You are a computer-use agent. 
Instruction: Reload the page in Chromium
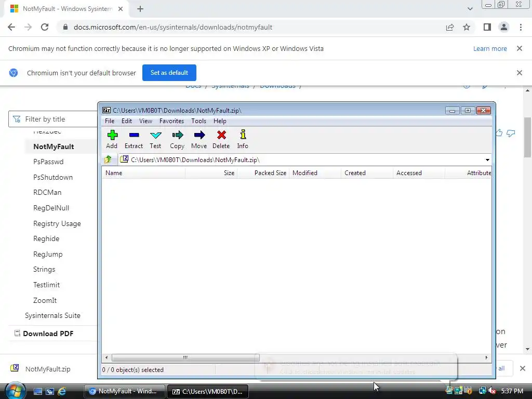click(45, 27)
